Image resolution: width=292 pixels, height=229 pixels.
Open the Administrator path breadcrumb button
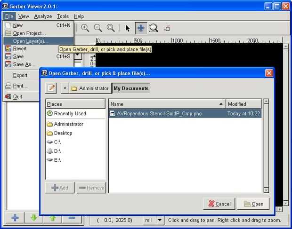click(x=90, y=88)
